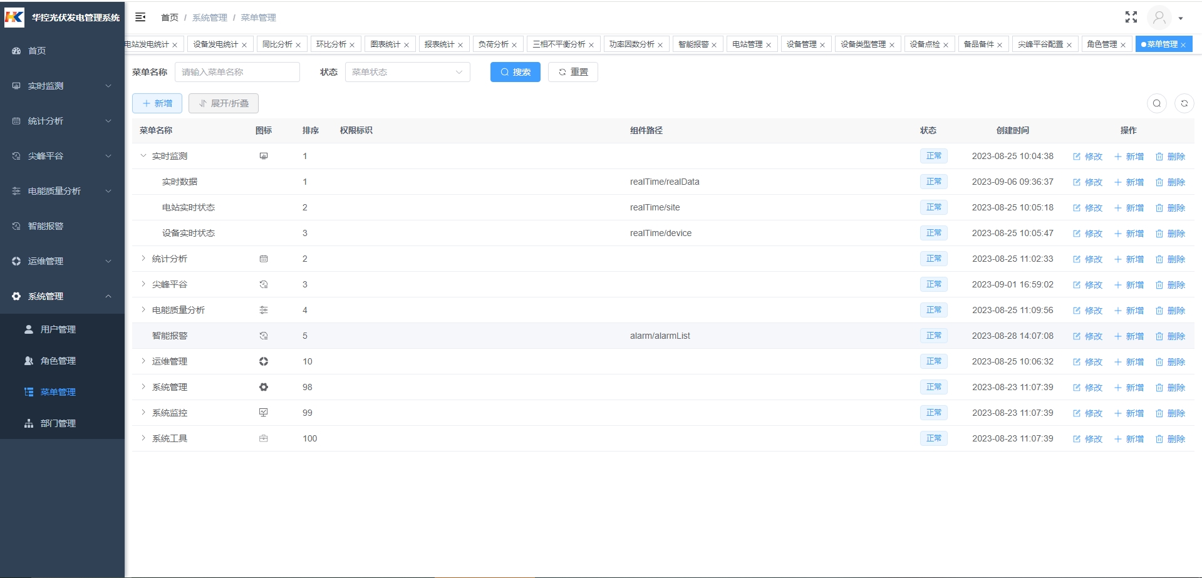
Task: Click the sliders icon in 电能质量分析 row
Action: pyautogui.click(x=264, y=310)
